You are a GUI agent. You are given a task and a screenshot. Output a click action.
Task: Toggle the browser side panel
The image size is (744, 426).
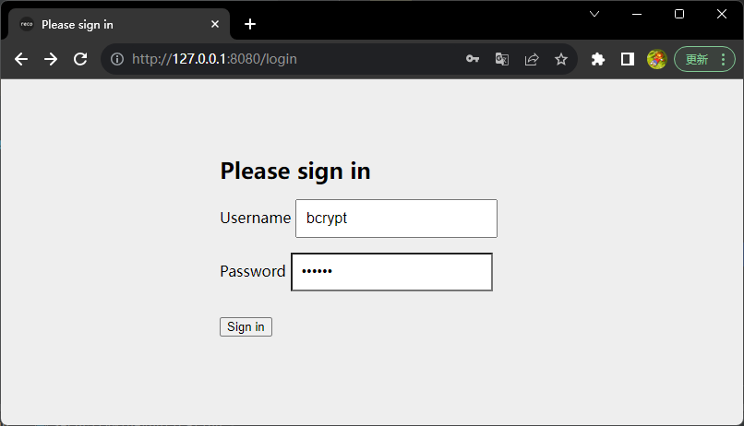pyautogui.click(x=628, y=59)
